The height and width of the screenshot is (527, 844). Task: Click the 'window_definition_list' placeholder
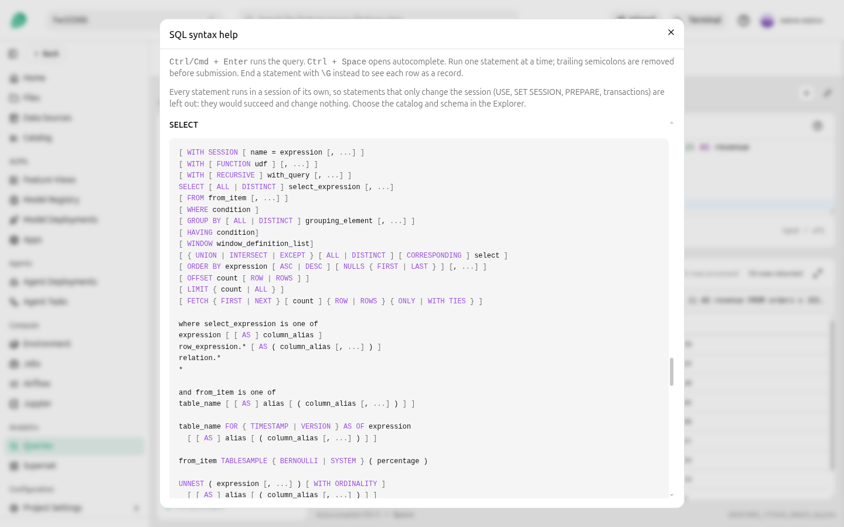pyautogui.click(x=263, y=244)
